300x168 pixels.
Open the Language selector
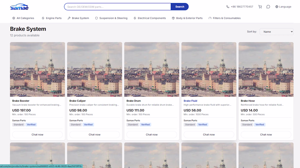(x=283, y=7)
